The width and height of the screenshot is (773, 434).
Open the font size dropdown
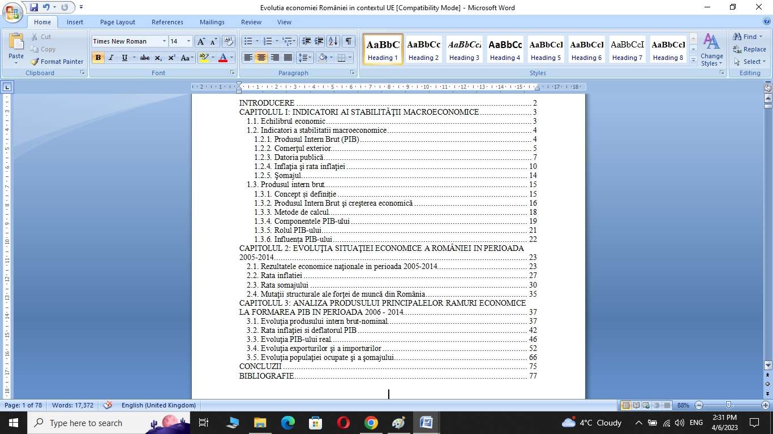coord(188,41)
